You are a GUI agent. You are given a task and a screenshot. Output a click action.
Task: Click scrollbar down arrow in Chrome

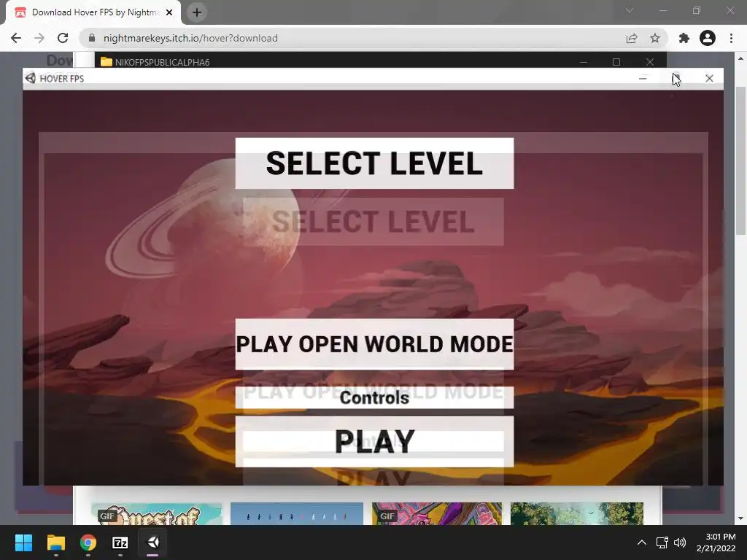[740, 518]
